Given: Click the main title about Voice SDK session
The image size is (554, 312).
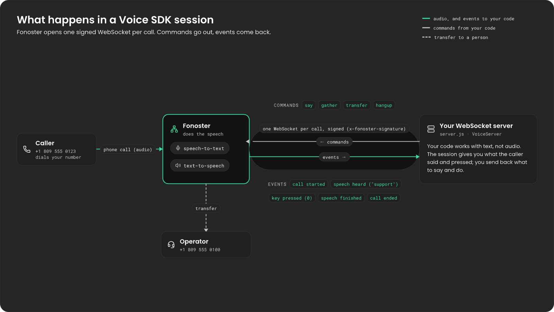Looking at the screenshot, I should (115, 20).
